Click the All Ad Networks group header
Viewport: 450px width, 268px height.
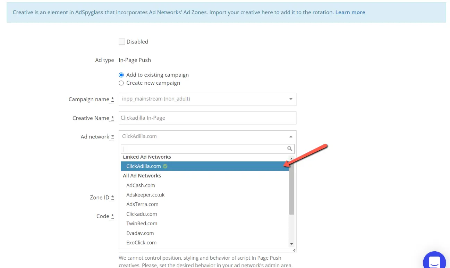[x=142, y=176]
